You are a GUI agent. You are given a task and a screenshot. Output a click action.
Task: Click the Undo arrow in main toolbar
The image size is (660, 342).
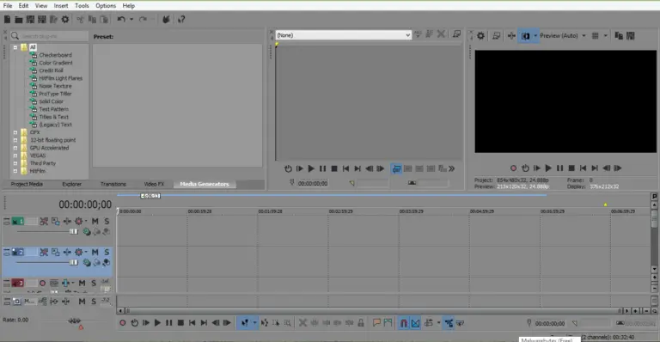(121, 20)
